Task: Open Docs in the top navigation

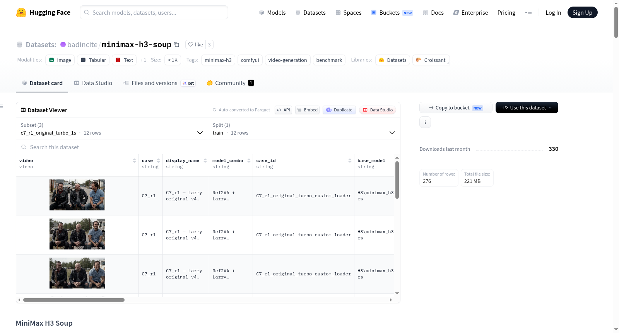Action: [433, 12]
